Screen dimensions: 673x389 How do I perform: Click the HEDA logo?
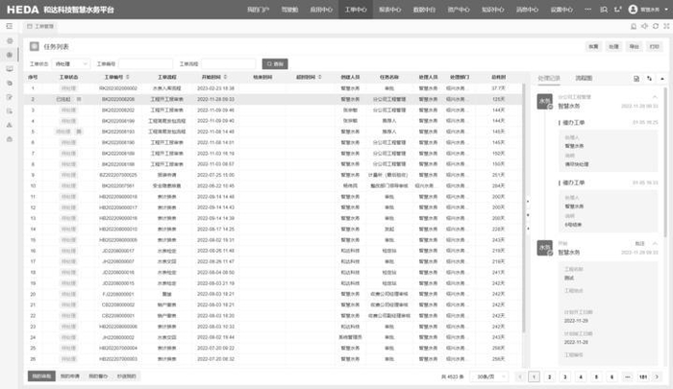tap(22, 10)
